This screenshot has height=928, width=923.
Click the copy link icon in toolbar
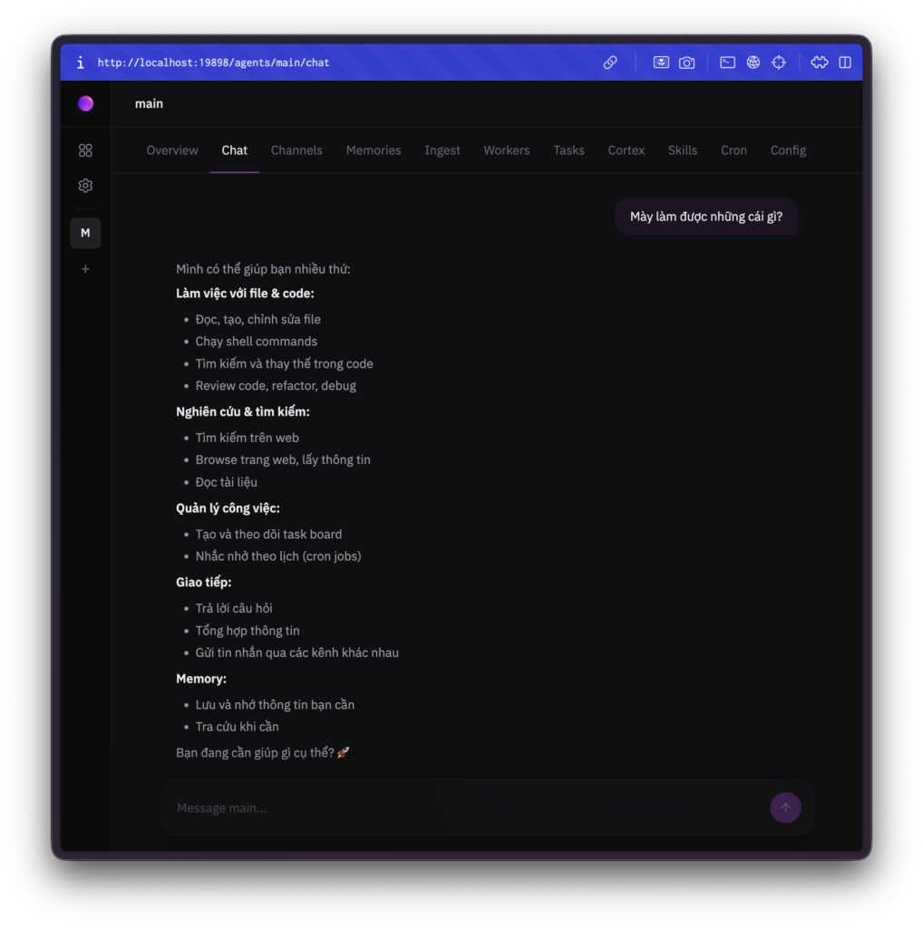click(x=610, y=63)
